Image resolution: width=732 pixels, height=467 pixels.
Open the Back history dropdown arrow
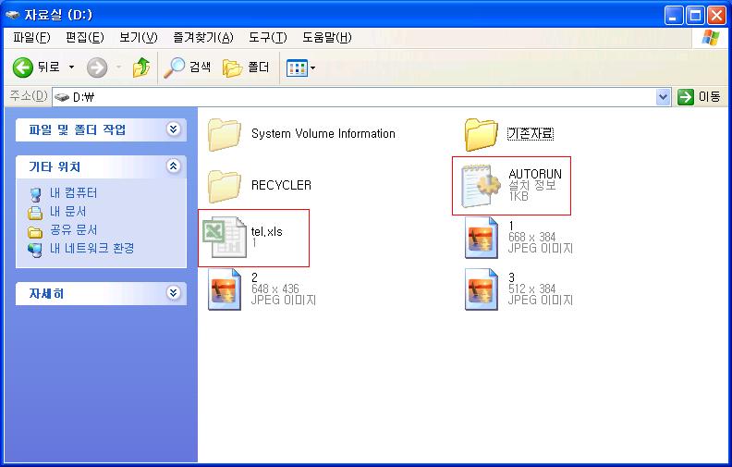tap(71, 68)
